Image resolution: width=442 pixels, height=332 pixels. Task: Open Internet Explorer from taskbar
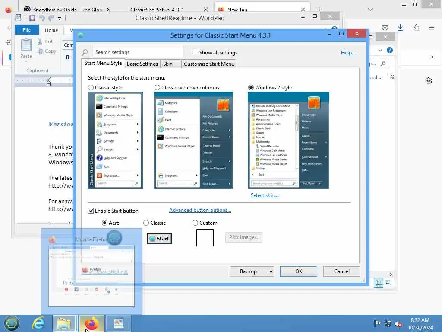pyautogui.click(x=38, y=323)
